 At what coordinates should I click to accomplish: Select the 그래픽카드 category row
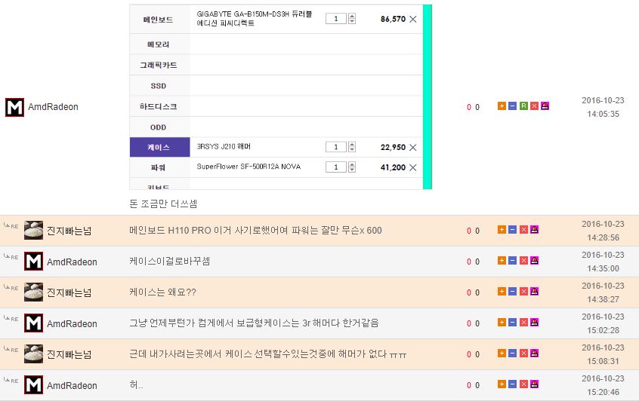(x=160, y=65)
